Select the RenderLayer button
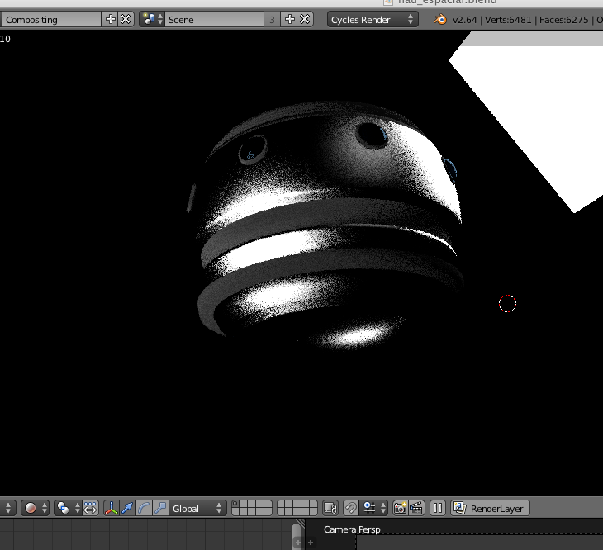Viewport: 603px width, 550px height. tap(490, 508)
